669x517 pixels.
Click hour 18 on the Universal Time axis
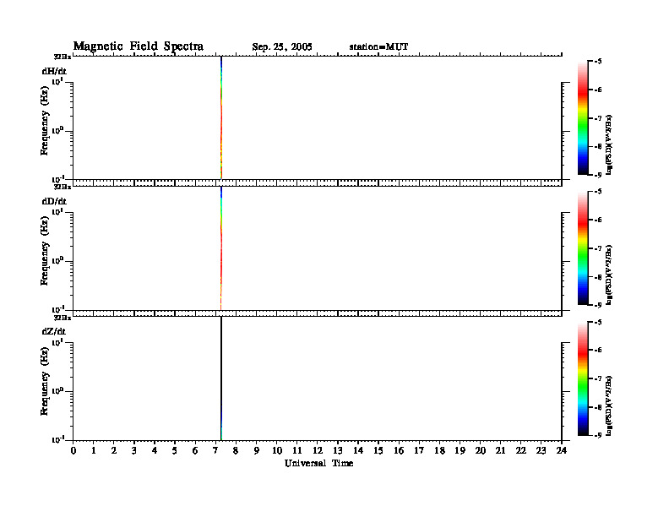click(439, 450)
